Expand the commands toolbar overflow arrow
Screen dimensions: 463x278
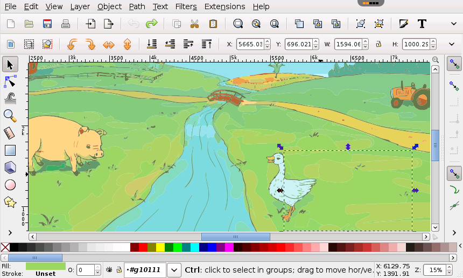(x=454, y=24)
